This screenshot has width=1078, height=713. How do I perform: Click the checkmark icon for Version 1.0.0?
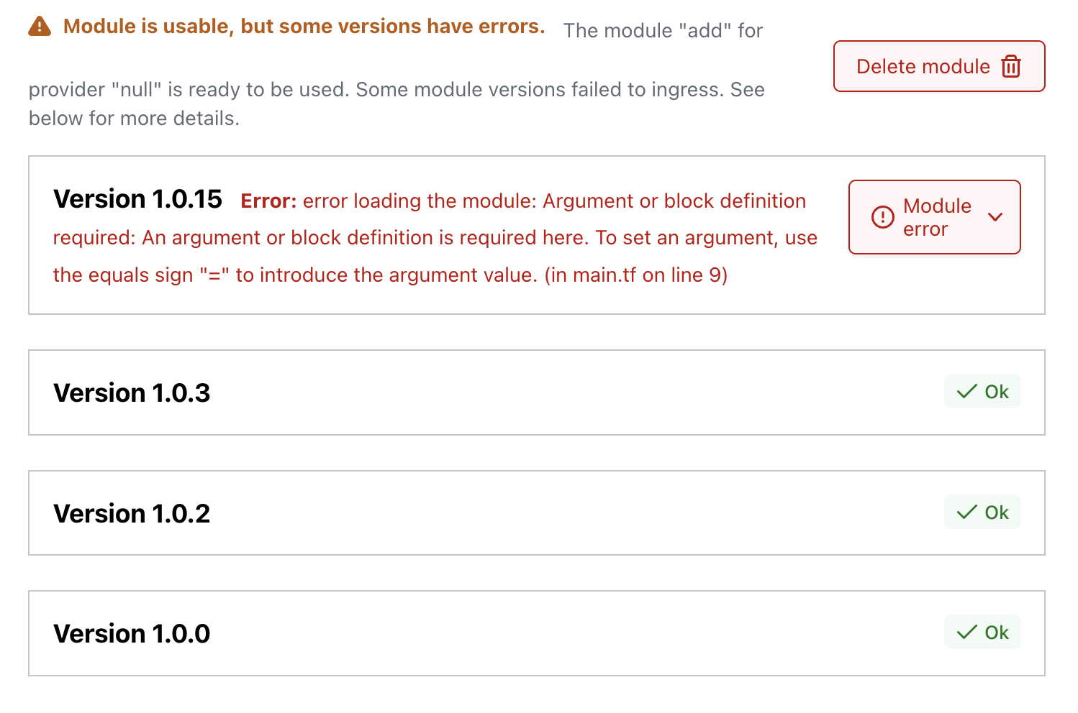(966, 632)
